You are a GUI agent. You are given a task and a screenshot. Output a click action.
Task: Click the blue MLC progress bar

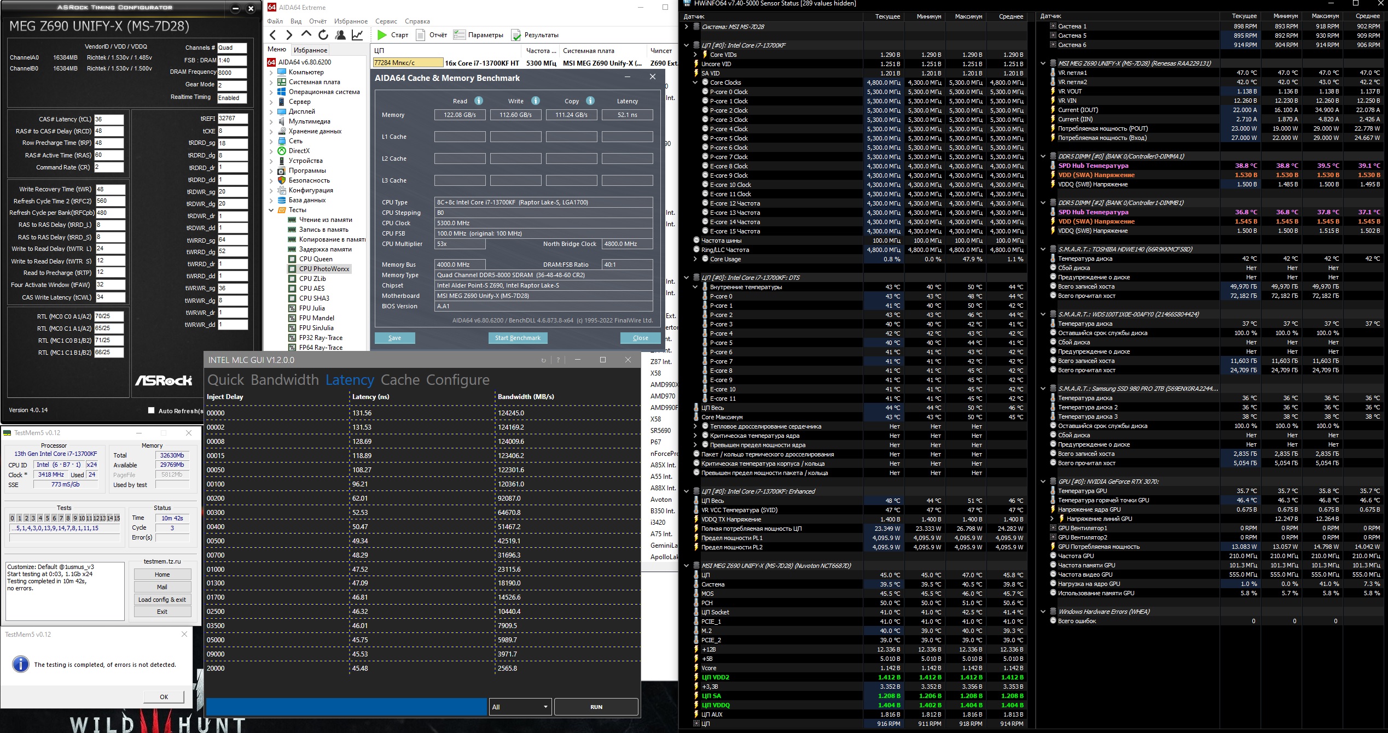346,707
